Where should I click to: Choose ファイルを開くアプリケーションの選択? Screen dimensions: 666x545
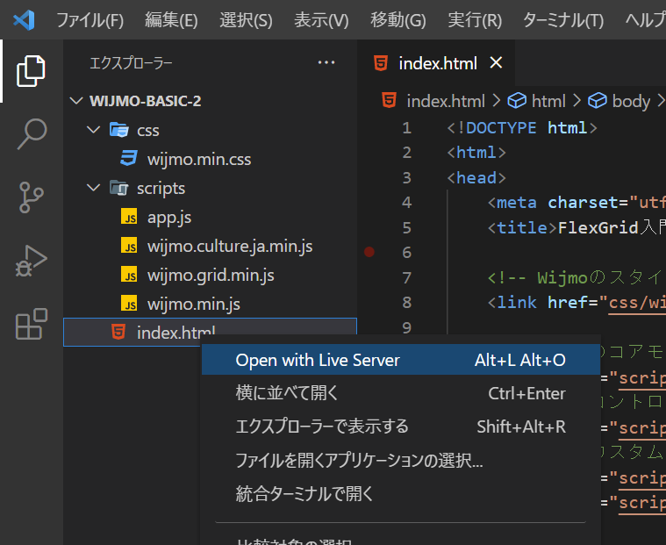[400, 460]
